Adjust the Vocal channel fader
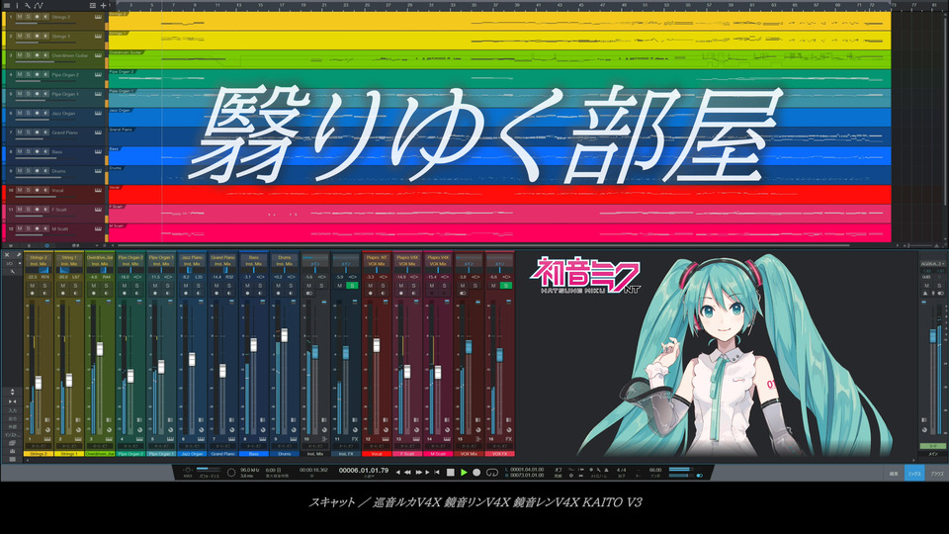The width and height of the screenshot is (949, 534). (x=377, y=345)
